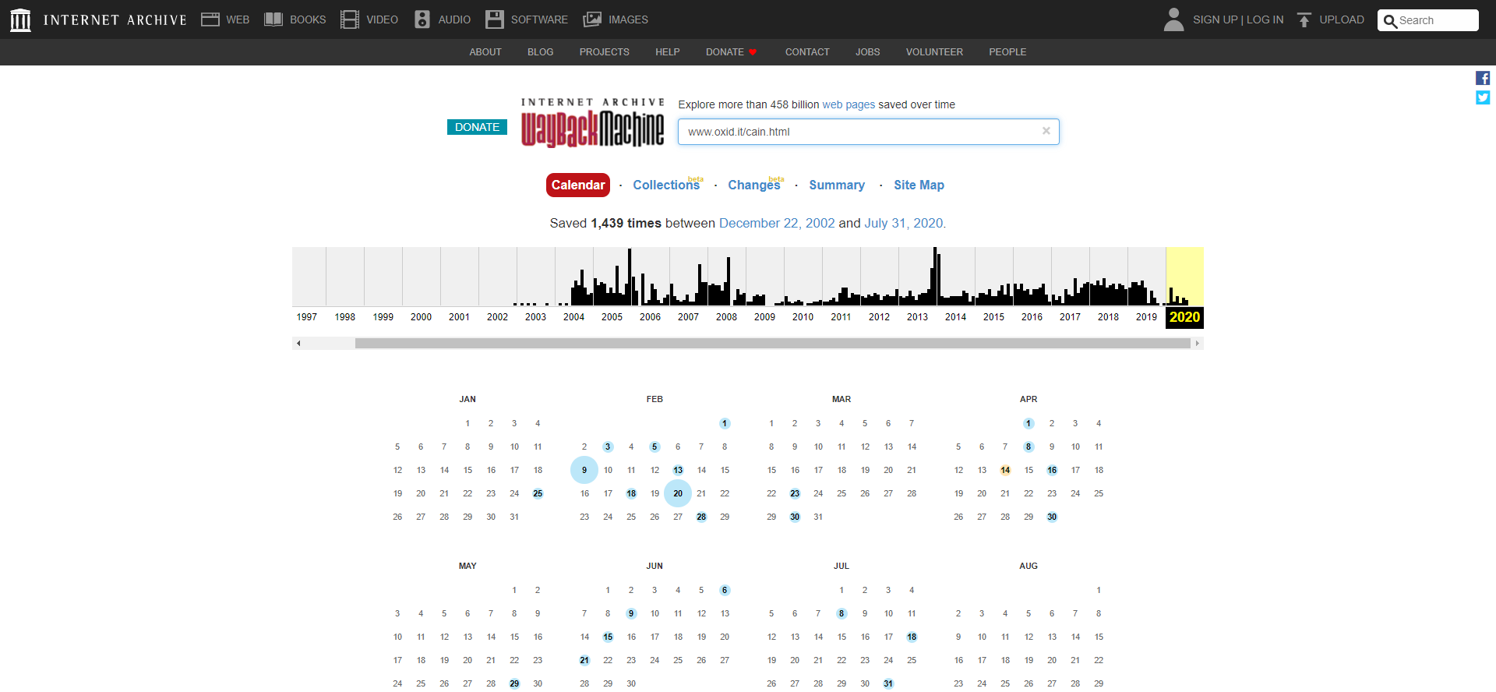Open the February 20 snapshot

click(x=678, y=493)
